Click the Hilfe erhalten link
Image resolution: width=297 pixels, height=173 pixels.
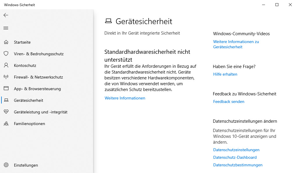[x=225, y=74]
